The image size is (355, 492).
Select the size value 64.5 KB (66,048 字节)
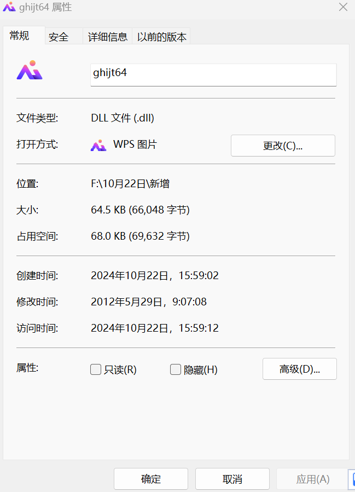140,210
